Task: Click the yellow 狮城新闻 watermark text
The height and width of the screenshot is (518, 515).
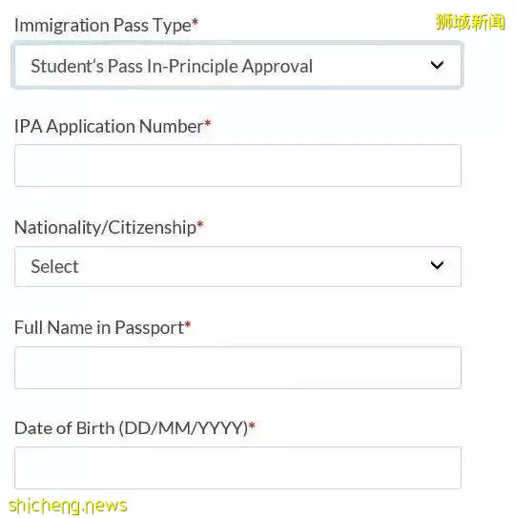Action: [470, 22]
